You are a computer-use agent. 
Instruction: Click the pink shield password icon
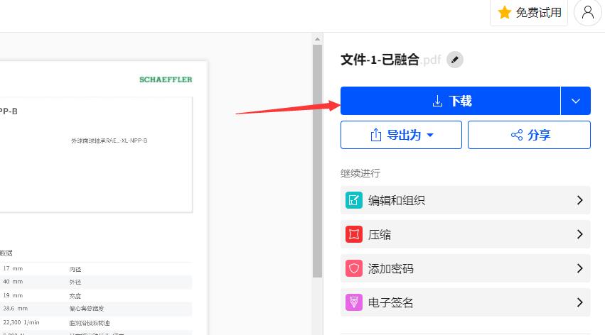point(354,268)
